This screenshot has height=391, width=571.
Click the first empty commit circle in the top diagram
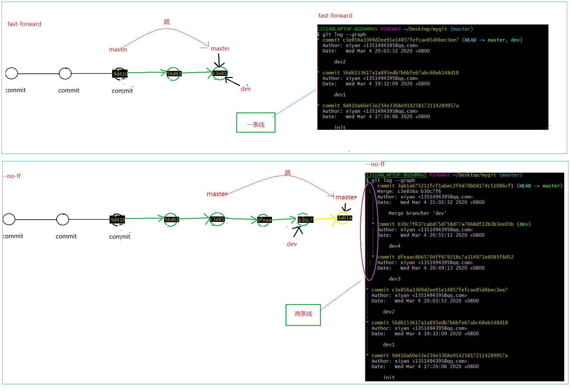[x=12, y=73]
